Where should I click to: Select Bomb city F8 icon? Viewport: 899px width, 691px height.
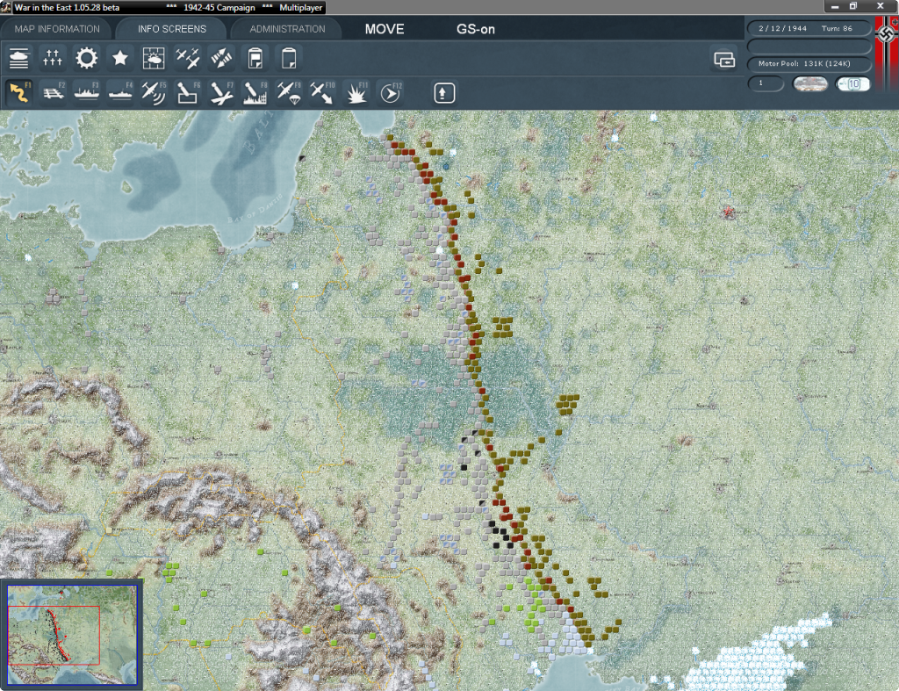tap(255, 93)
